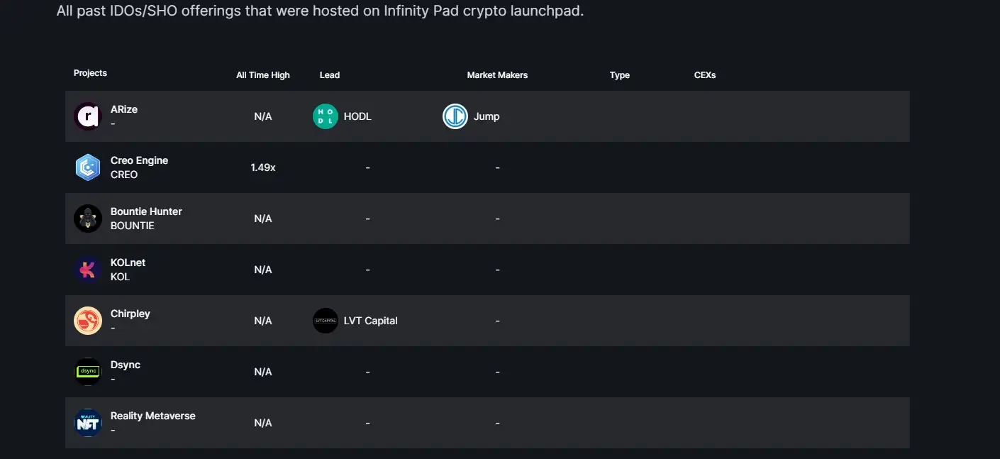Sort by All Time High column
The image size is (1000, 459).
tap(263, 75)
